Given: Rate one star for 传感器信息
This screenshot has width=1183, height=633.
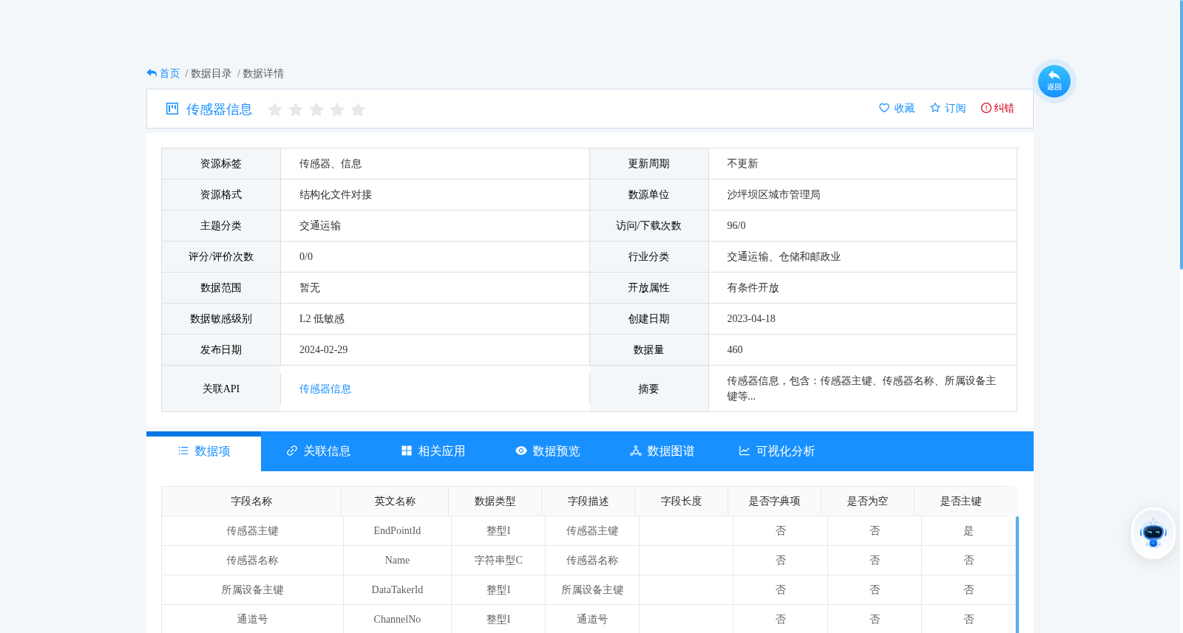Looking at the screenshot, I should click(x=275, y=109).
